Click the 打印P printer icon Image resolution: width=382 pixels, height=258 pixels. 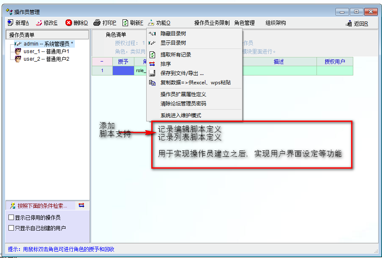pyautogui.click(x=97, y=23)
